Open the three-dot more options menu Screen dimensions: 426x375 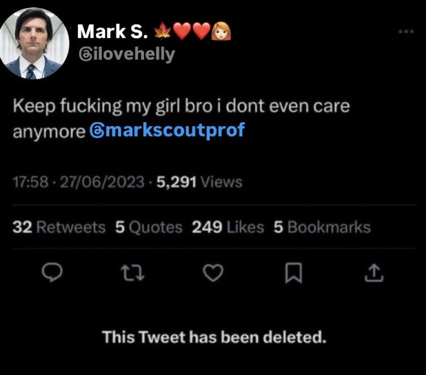(405, 32)
